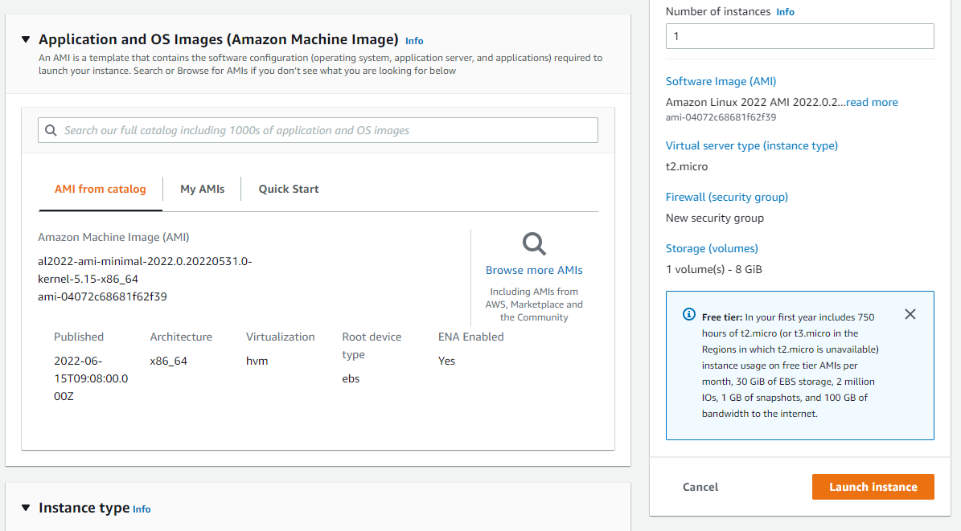Click the Launch instance button
Image resolution: width=961 pixels, height=531 pixels.
pyautogui.click(x=873, y=487)
